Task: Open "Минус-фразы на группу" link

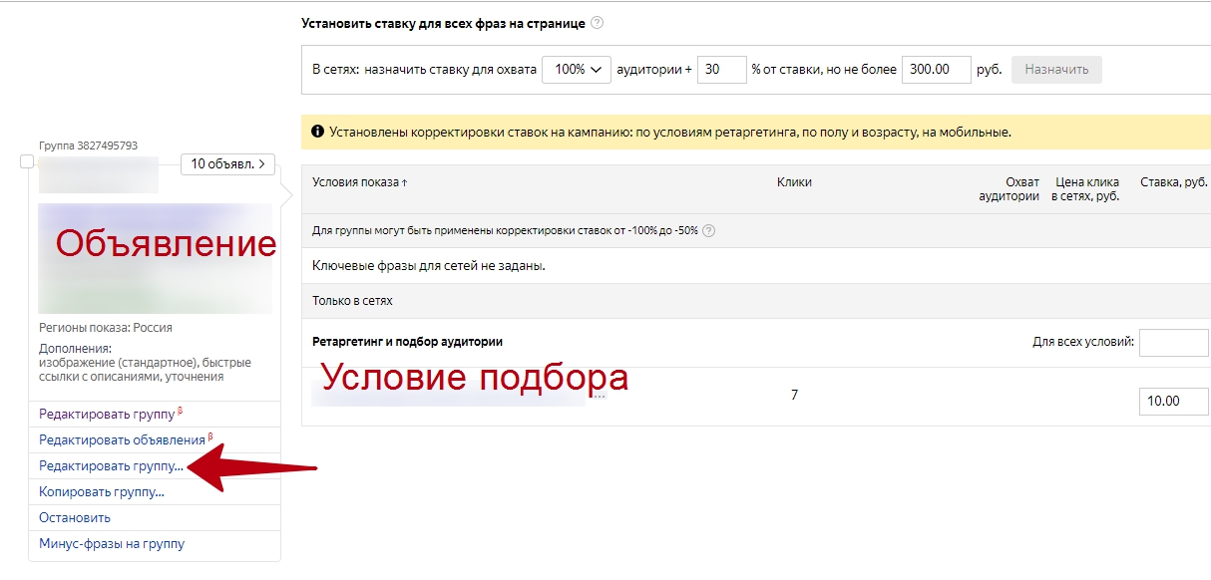Action: [112, 543]
